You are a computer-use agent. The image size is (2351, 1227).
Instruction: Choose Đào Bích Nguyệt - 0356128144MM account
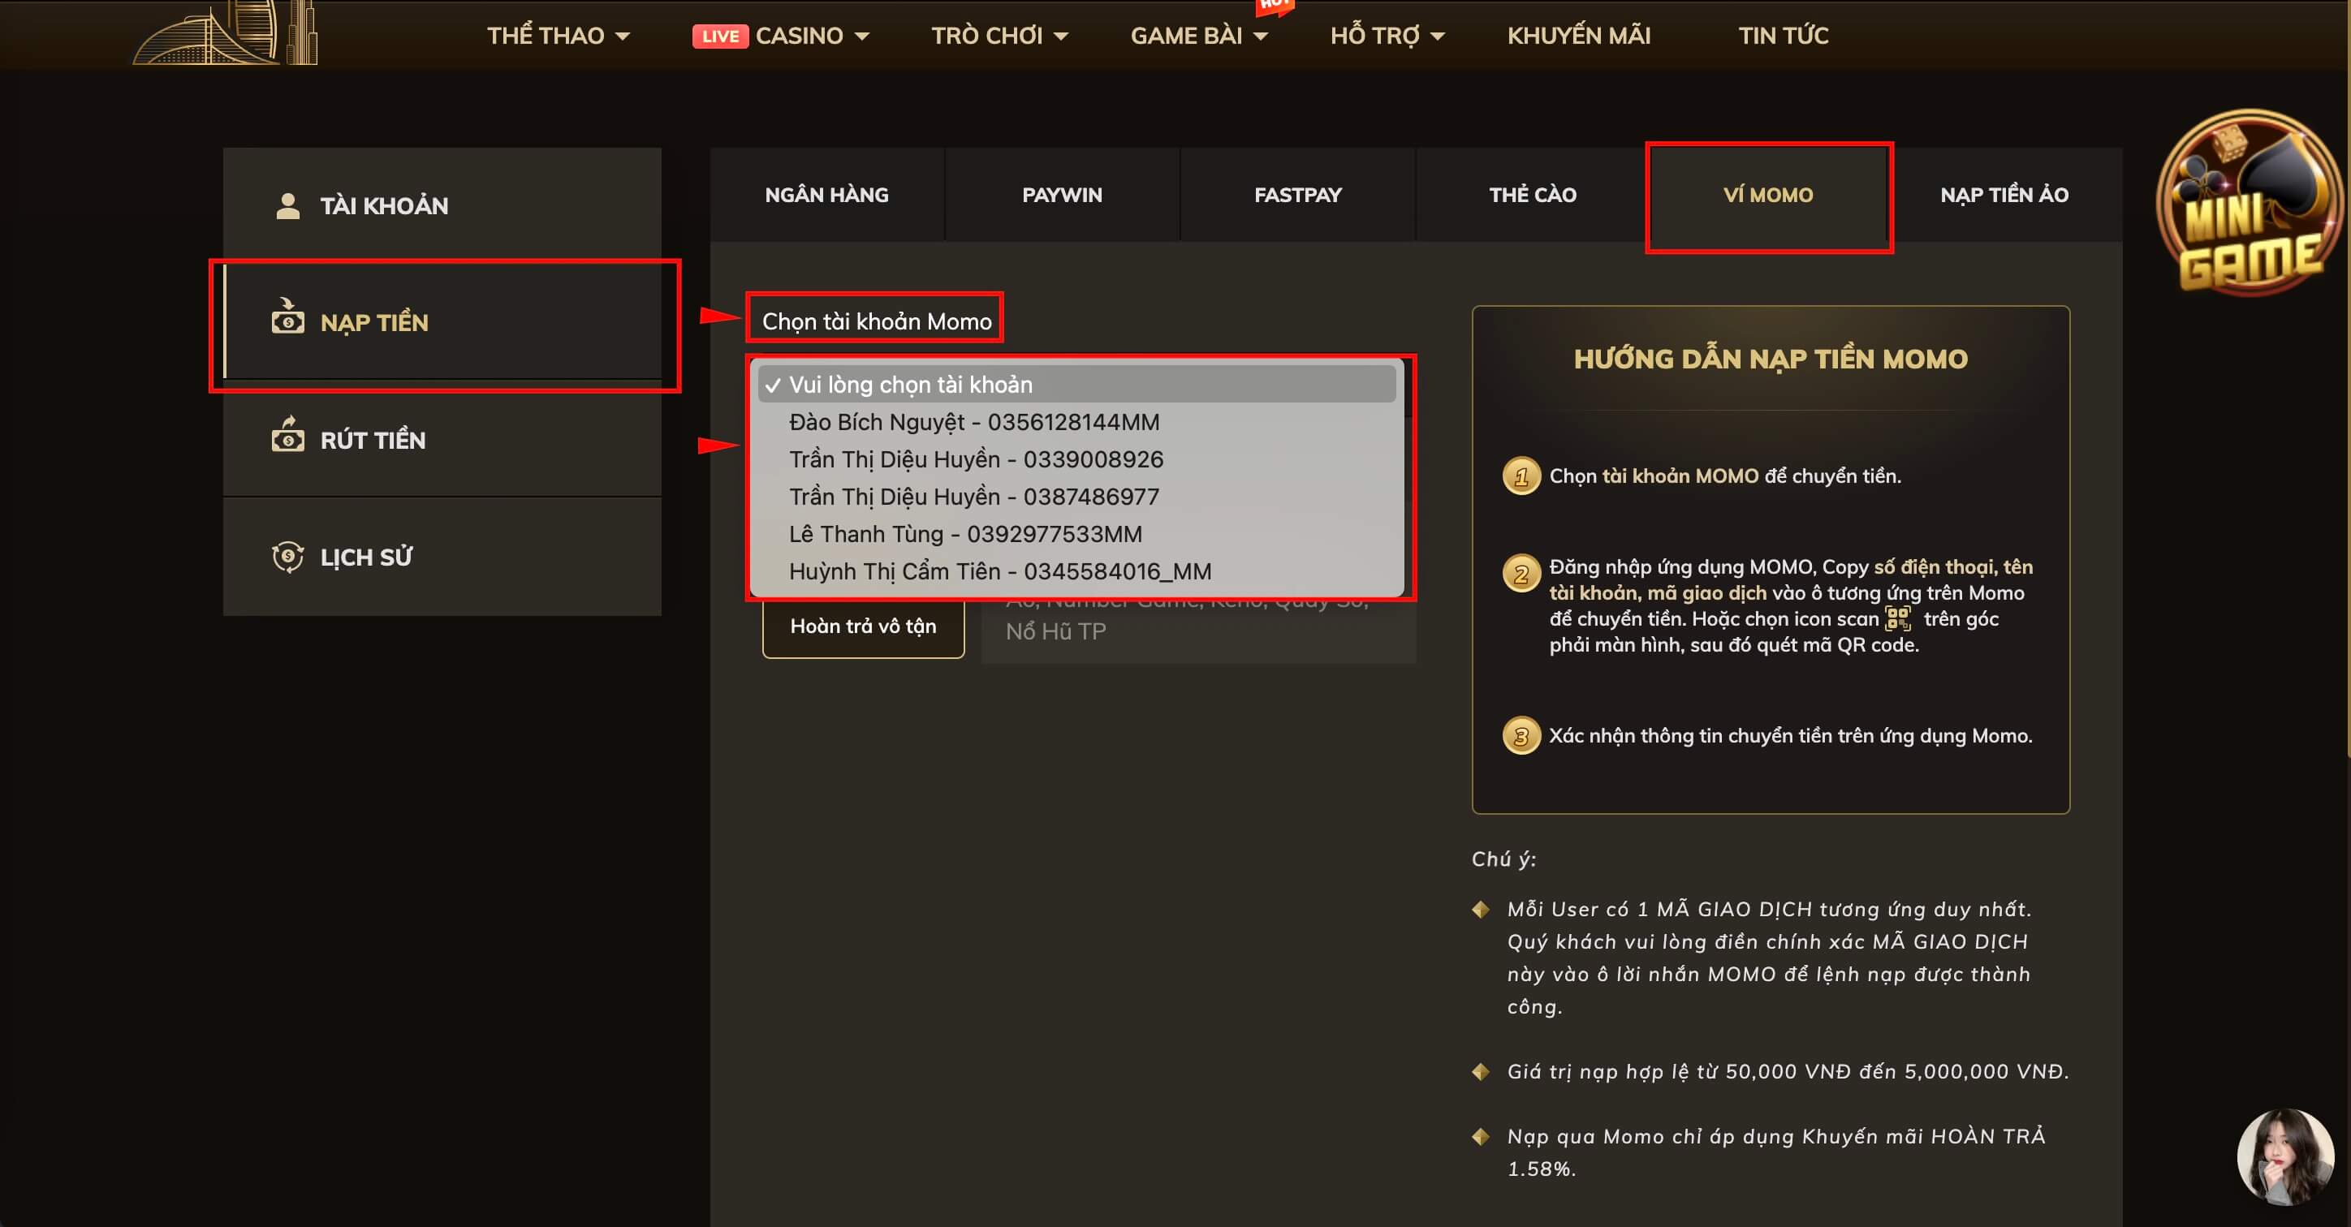tap(1077, 421)
